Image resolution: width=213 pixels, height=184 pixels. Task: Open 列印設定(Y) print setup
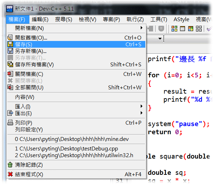(76, 130)
